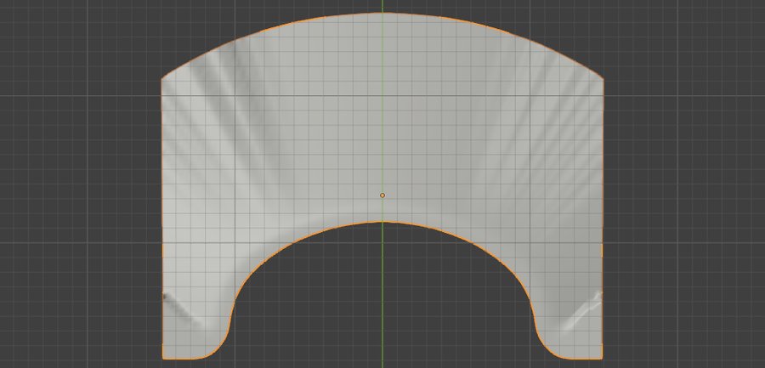765x368 pixels.
Task: Click the object's orange origin dot
Action: (x=382, y=195)
